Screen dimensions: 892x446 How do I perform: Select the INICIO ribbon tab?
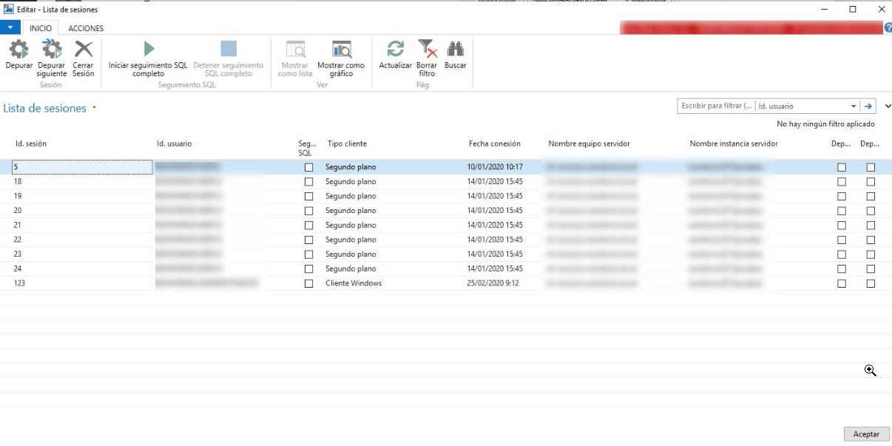41,28
